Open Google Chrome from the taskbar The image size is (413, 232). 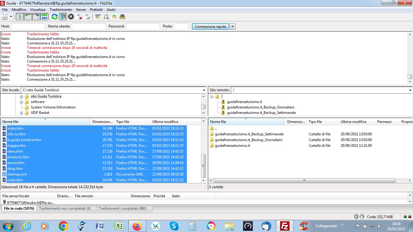[63, 226]
